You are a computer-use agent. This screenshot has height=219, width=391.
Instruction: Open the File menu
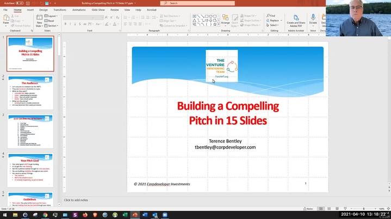click(5, 10)
